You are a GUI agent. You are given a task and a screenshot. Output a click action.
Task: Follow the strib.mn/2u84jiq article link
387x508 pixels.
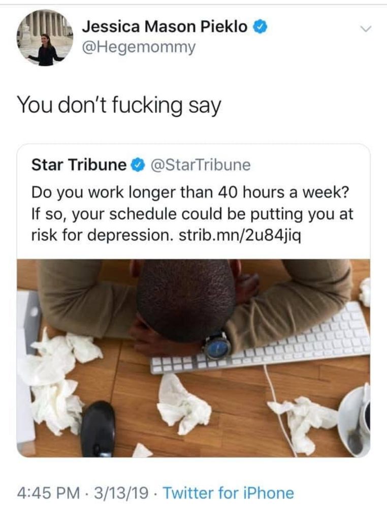(240, 235)
